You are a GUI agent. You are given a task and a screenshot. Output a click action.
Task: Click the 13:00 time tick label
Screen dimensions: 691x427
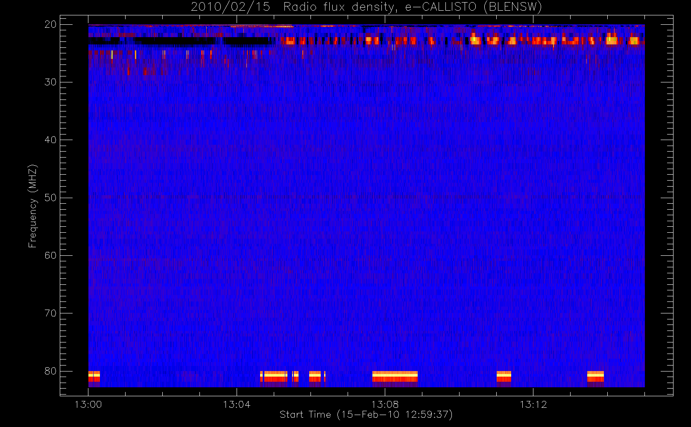click(88, 404)
